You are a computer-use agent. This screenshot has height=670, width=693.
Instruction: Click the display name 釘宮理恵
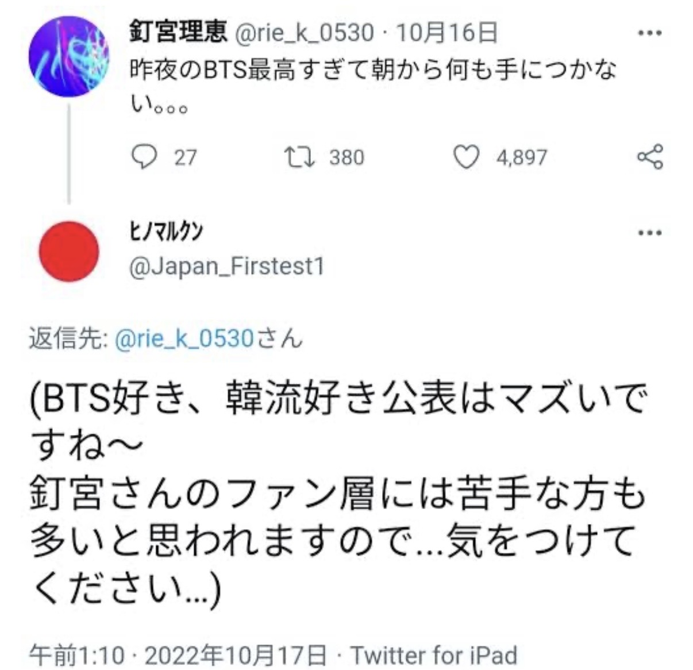pos(178,32)
